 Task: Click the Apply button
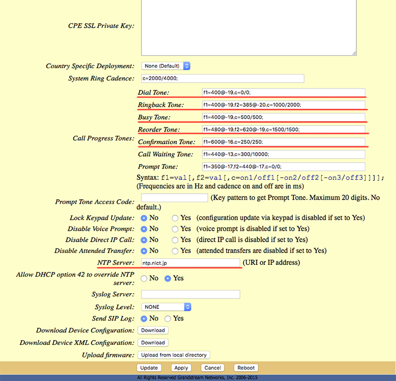point(181,368)
